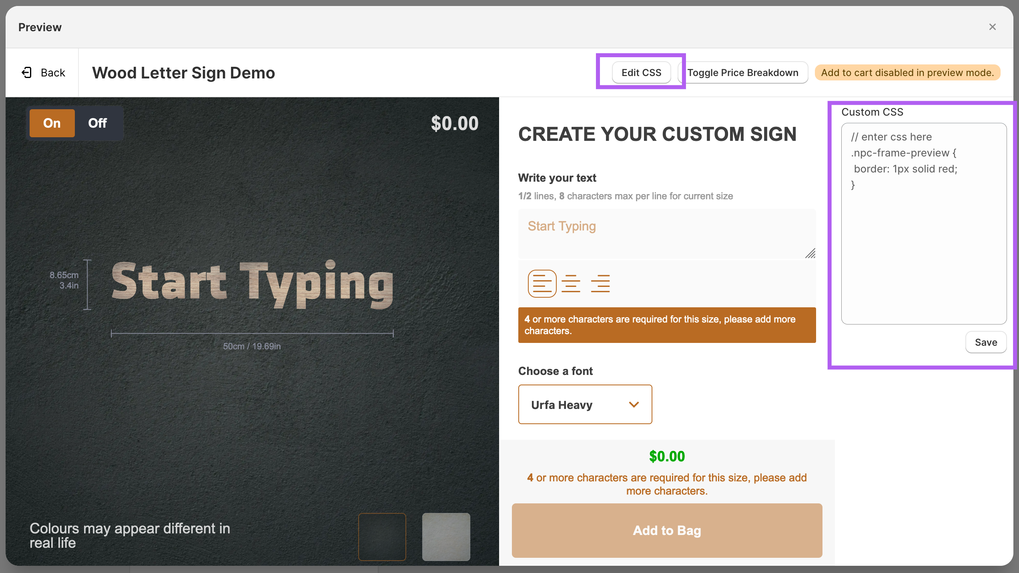Select right text alignment icon
The width and height of the screenshot is (1019, 573).
pyautogui.click(x=600, y=284)
